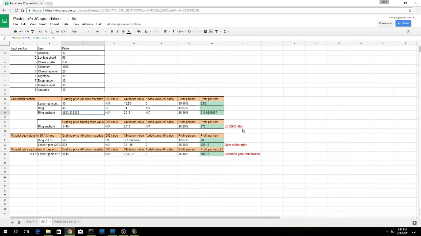Viewport: 421px width, 236px height.
Task: Open the font size 10 dropdown
Action: (101, 31)
